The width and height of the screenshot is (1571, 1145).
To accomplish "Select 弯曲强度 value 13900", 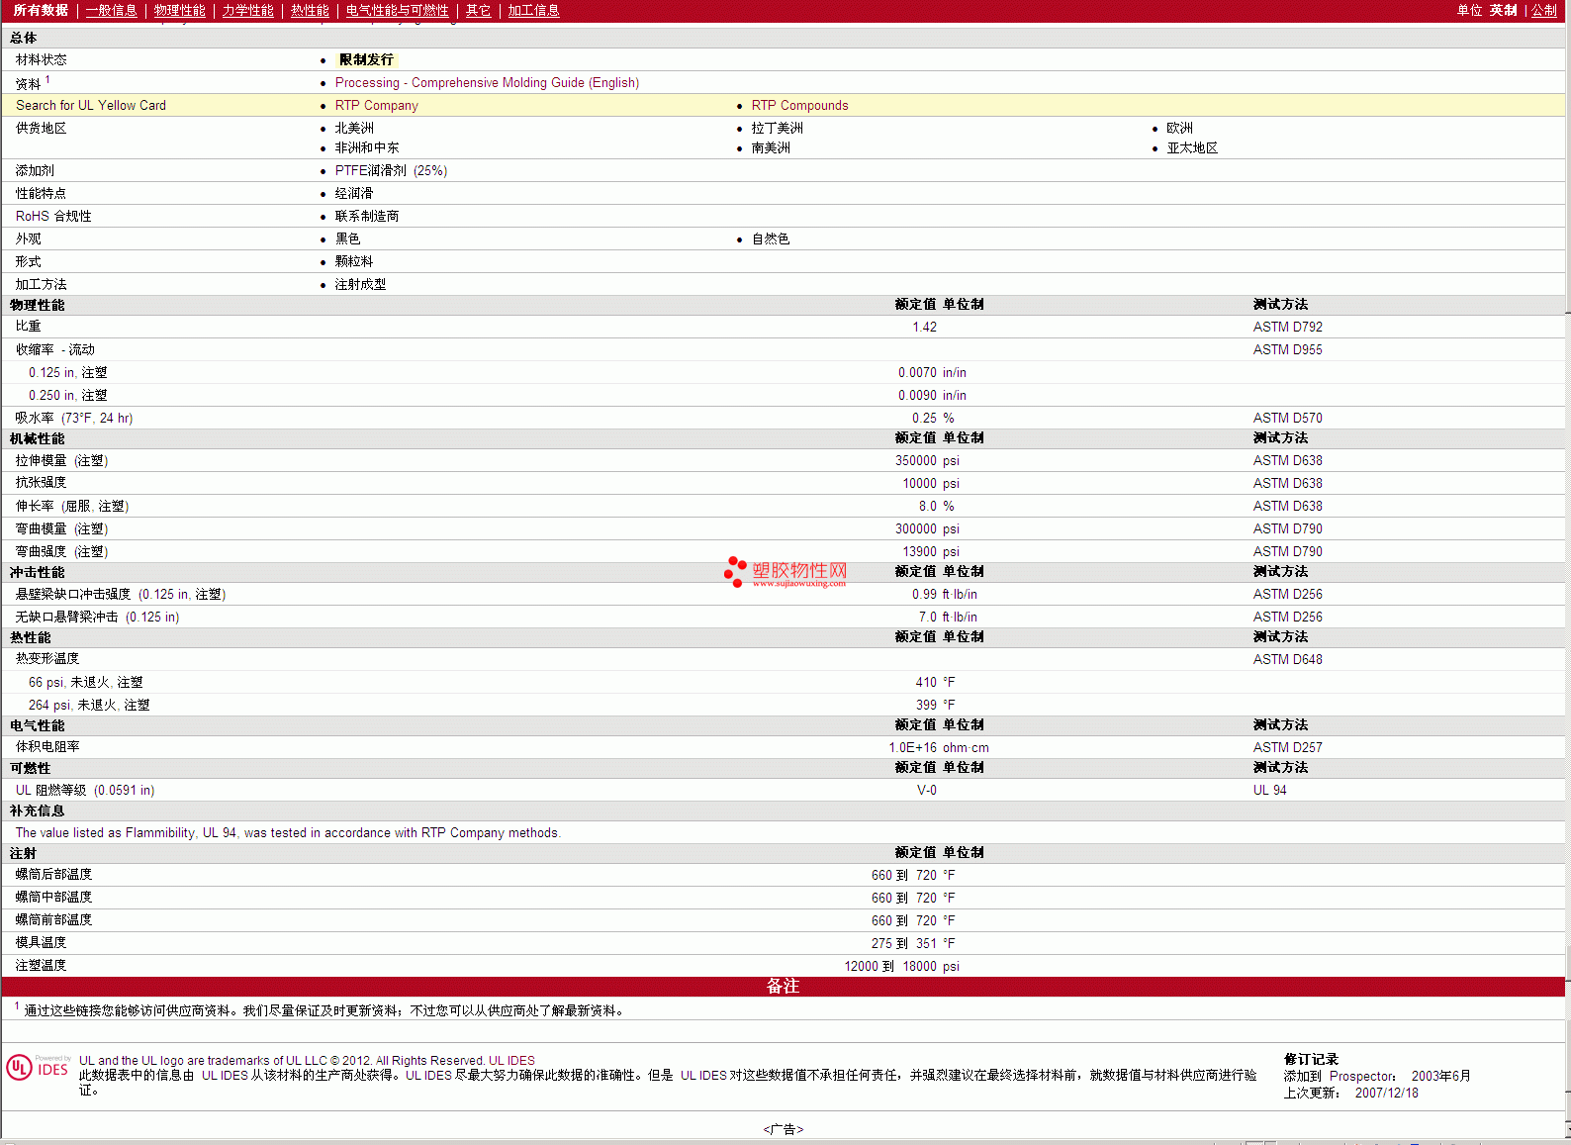I will 919,552.
